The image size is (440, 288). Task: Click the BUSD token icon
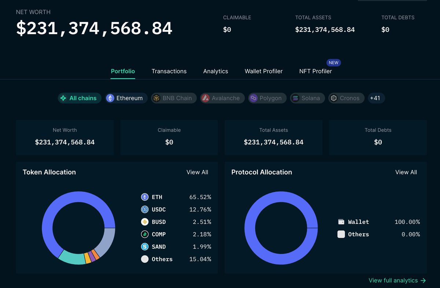[145, 222]
